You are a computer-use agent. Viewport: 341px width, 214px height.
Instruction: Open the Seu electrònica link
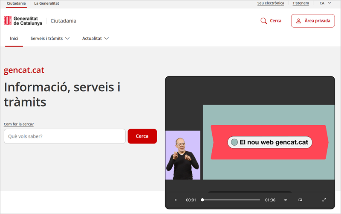271,3
